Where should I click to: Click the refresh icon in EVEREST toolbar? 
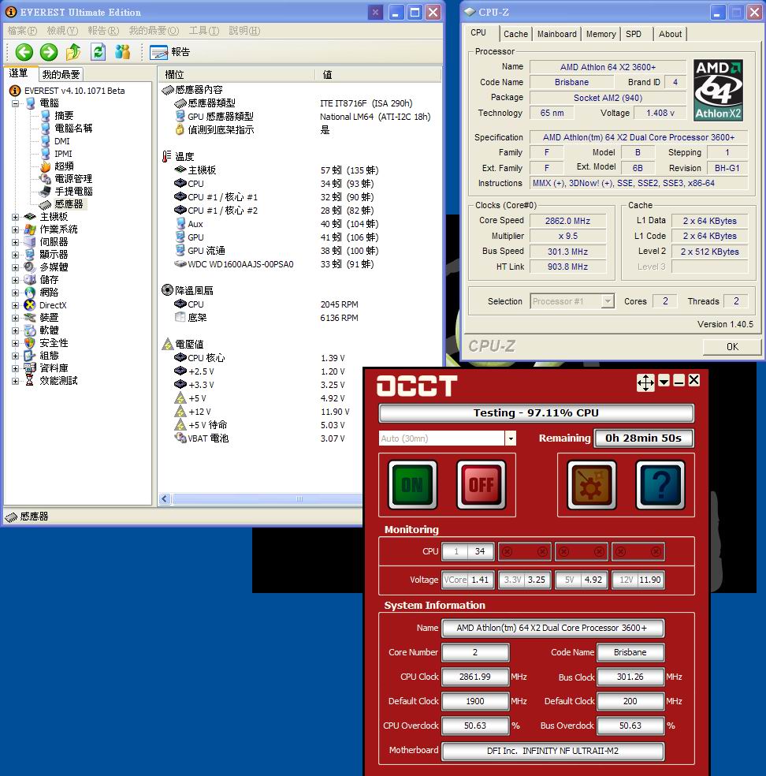tap(98, 52)
